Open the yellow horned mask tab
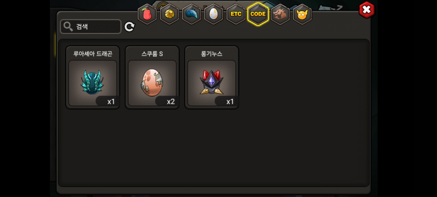 [302, 14]
